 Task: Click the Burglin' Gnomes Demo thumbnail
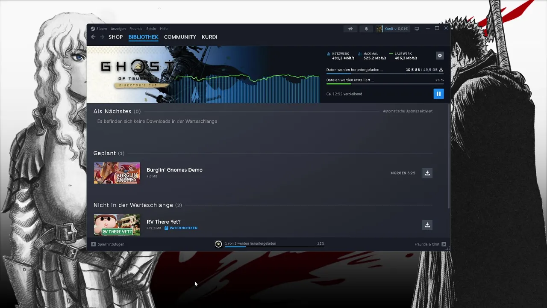[117, 173]
